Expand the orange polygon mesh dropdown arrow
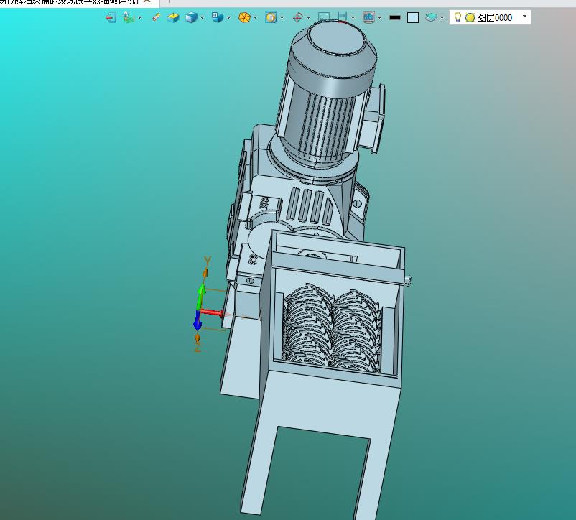Image resolution: width=576 pixels, height=520 pixels. coord(256,18)
